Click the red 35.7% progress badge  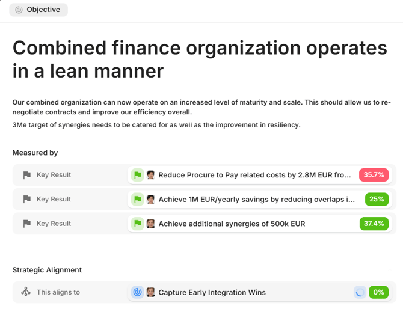[374, 175]
